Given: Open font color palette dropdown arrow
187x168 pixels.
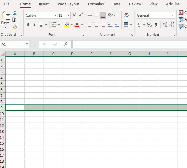Looking at the screenshot, I should [82, 25].
